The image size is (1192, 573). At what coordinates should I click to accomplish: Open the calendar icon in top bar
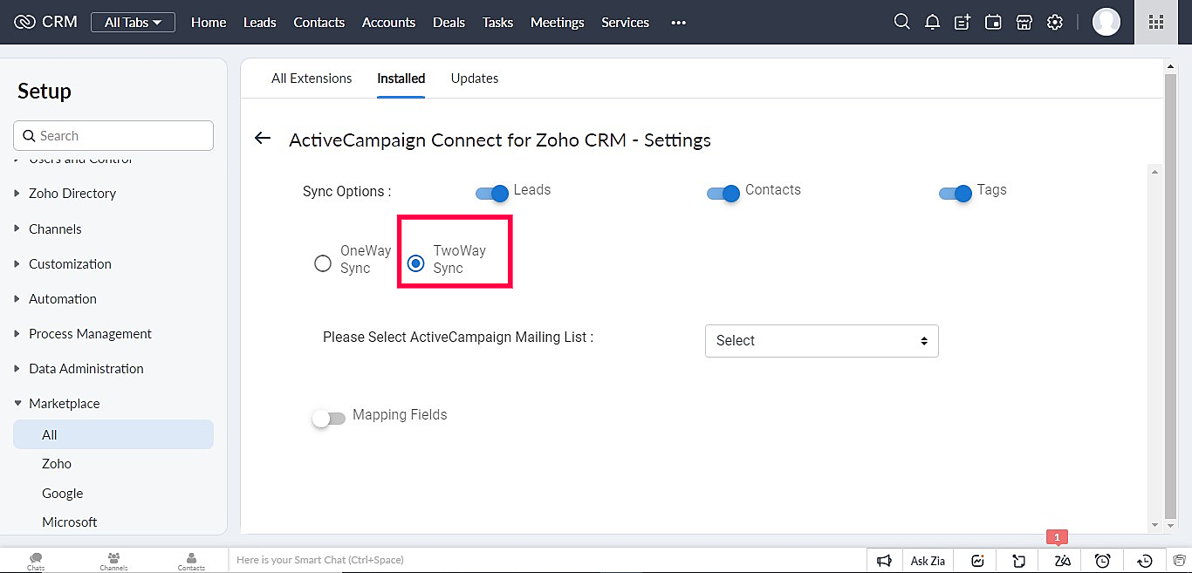pos(993,22)
